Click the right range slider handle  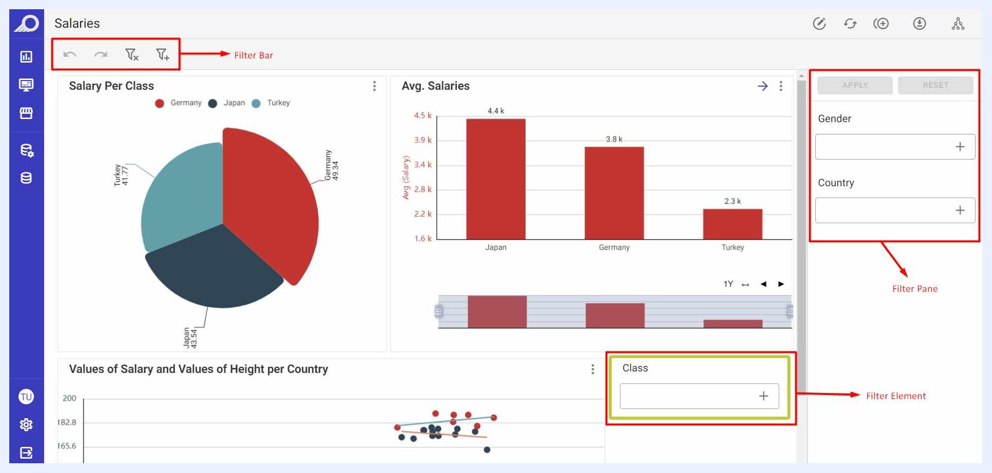click(x=790, y=311)
